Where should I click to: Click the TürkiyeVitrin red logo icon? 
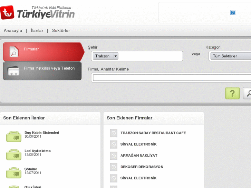(x=7, y=12)
